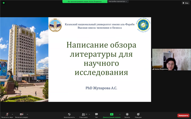Open the Чат chat panel

96,114
